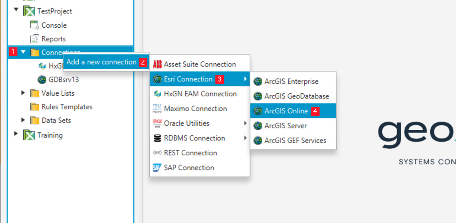The image size is (456, 223).
Task: Select SAP Connection menu entry
Action: (200, 168)
